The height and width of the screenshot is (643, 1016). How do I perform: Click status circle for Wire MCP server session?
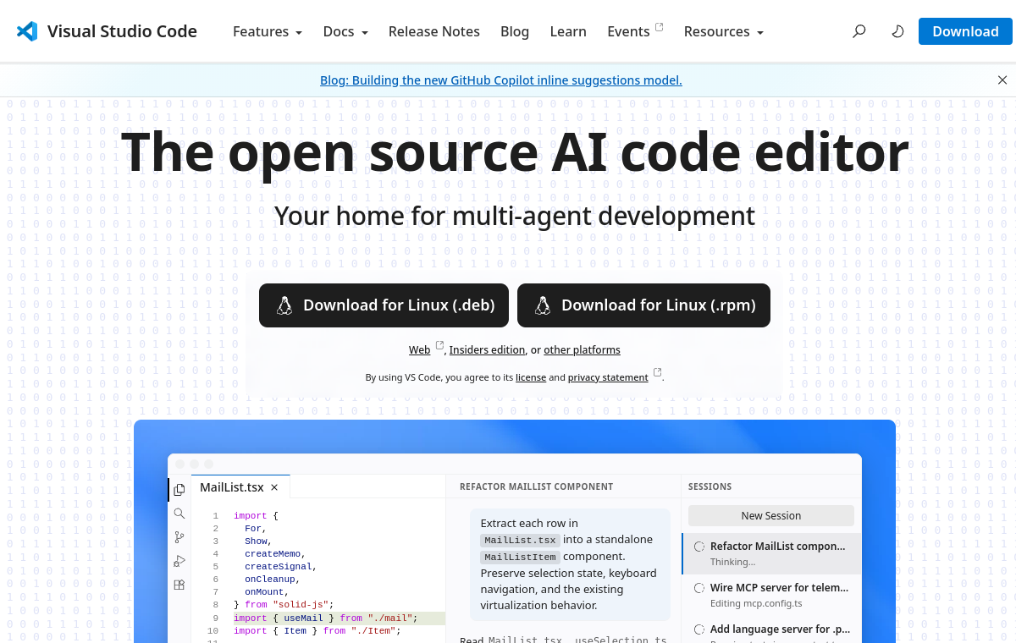(x=699, y=588)
